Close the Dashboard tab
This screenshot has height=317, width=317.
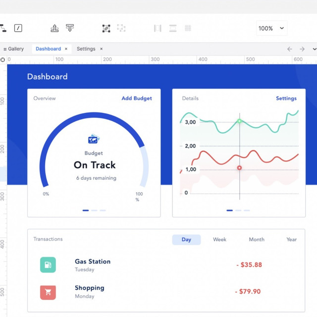click(x=66, y=49)
